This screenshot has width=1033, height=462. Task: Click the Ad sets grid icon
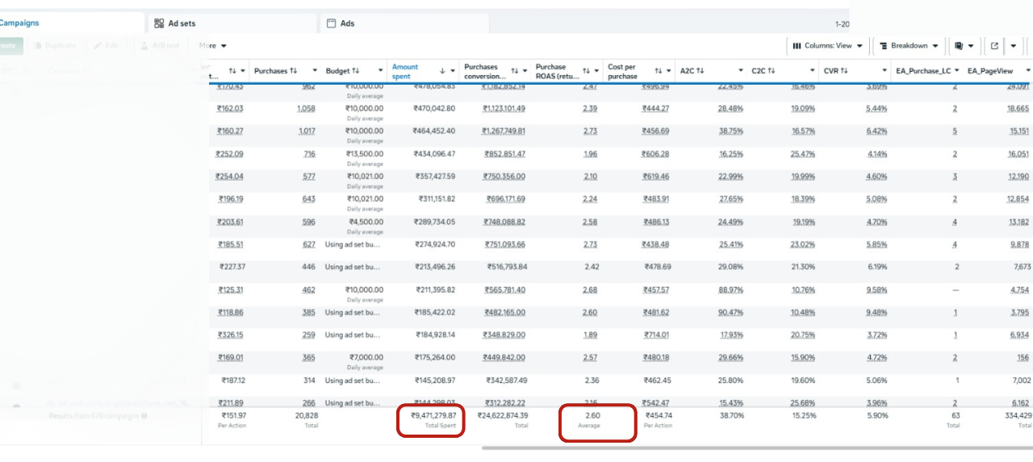click(x=159, y=23)
